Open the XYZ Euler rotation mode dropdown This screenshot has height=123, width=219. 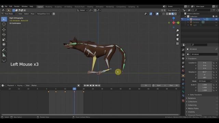pos(205,81)
